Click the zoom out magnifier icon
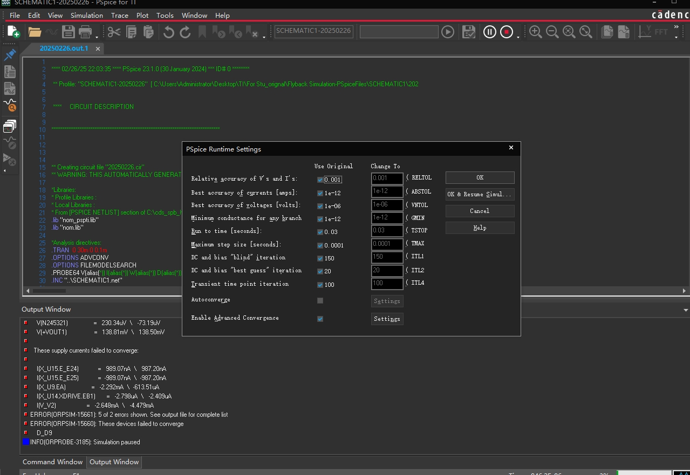 (552, 32)
